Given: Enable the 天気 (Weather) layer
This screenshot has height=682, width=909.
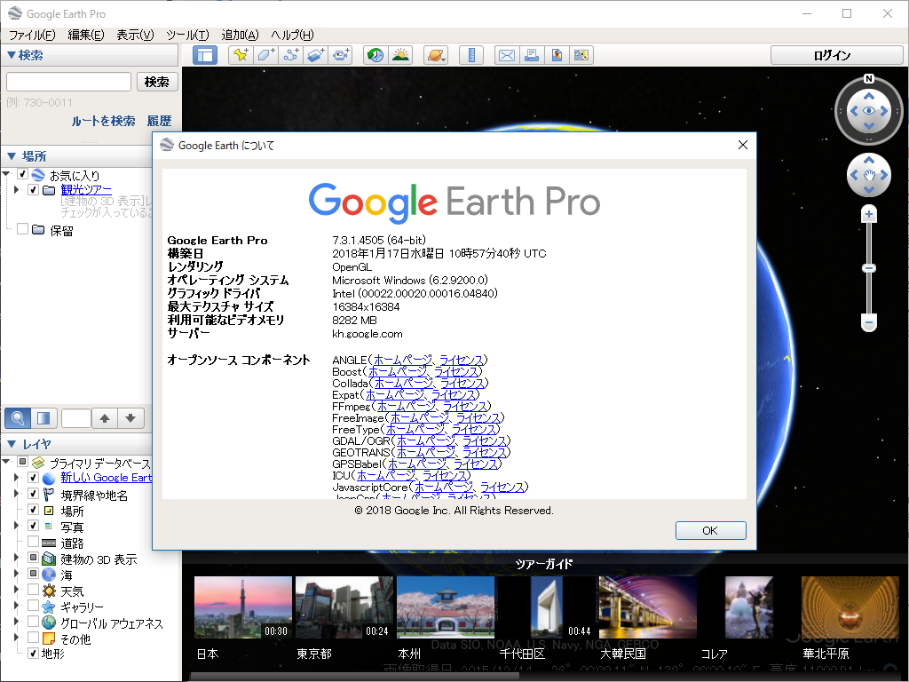Looking at the screenshot, I should tap(33, 590).
